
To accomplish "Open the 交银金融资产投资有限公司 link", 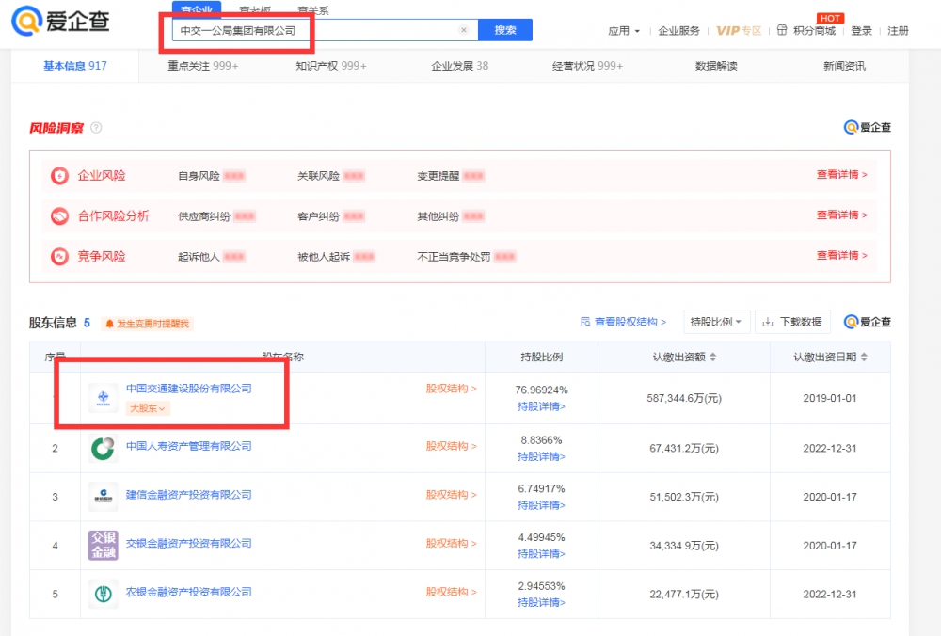I will click(188, 544).
